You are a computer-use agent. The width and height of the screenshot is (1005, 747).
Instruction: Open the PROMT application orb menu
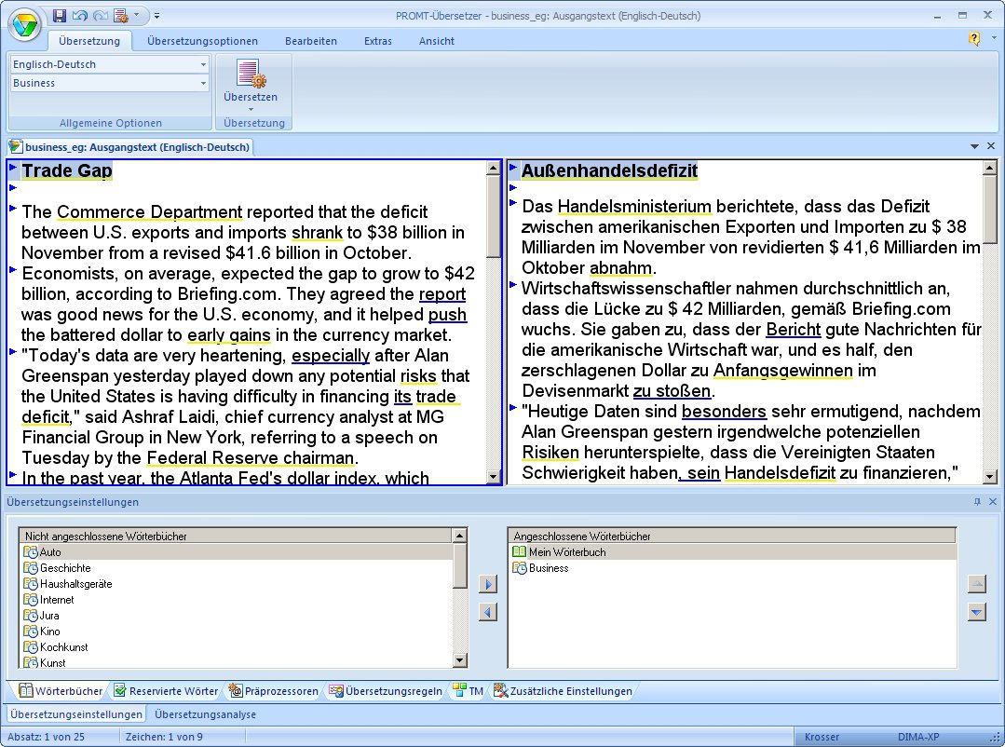coord(24,26)
